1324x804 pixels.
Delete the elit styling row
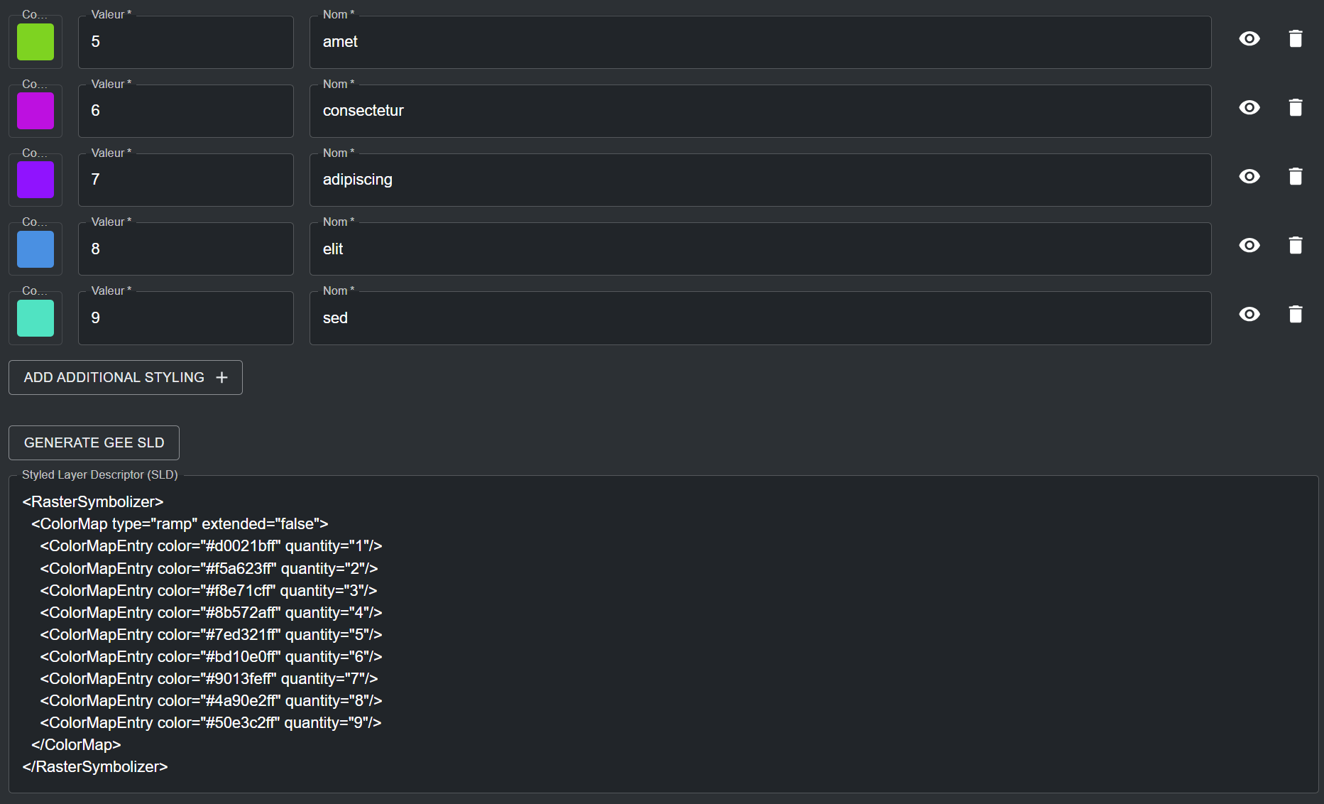point(1295,246)
